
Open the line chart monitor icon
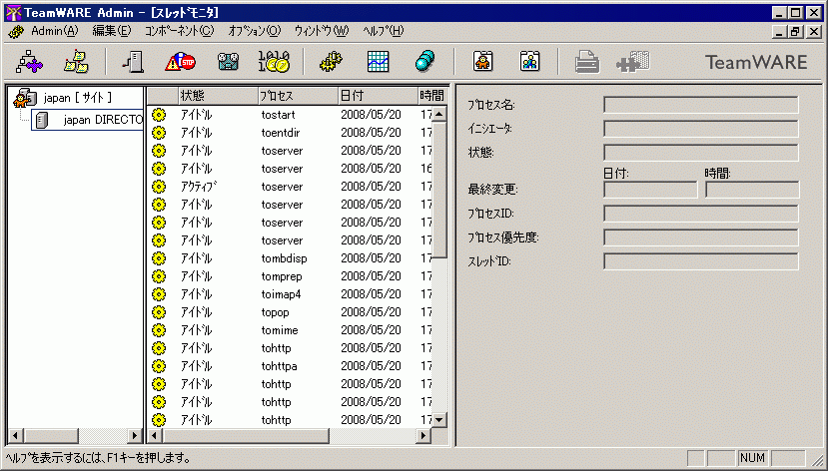tap(379, 62)
